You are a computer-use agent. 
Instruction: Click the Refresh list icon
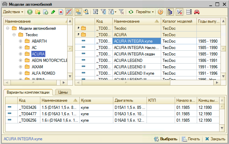click(131, 12)
